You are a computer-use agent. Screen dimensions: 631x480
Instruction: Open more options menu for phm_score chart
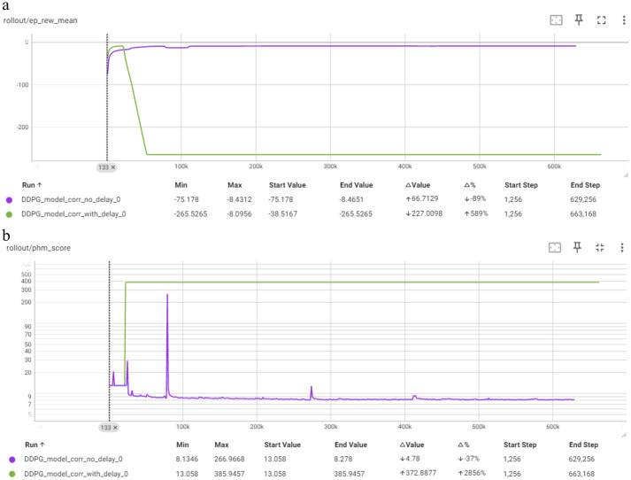coord(622,248)
